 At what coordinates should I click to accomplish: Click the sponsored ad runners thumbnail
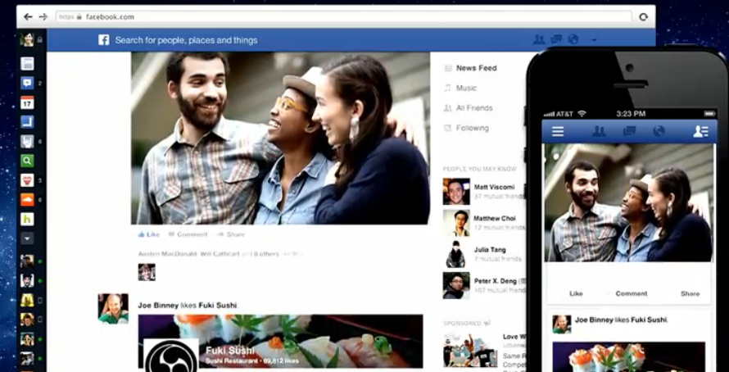click(x=470, y=350)
